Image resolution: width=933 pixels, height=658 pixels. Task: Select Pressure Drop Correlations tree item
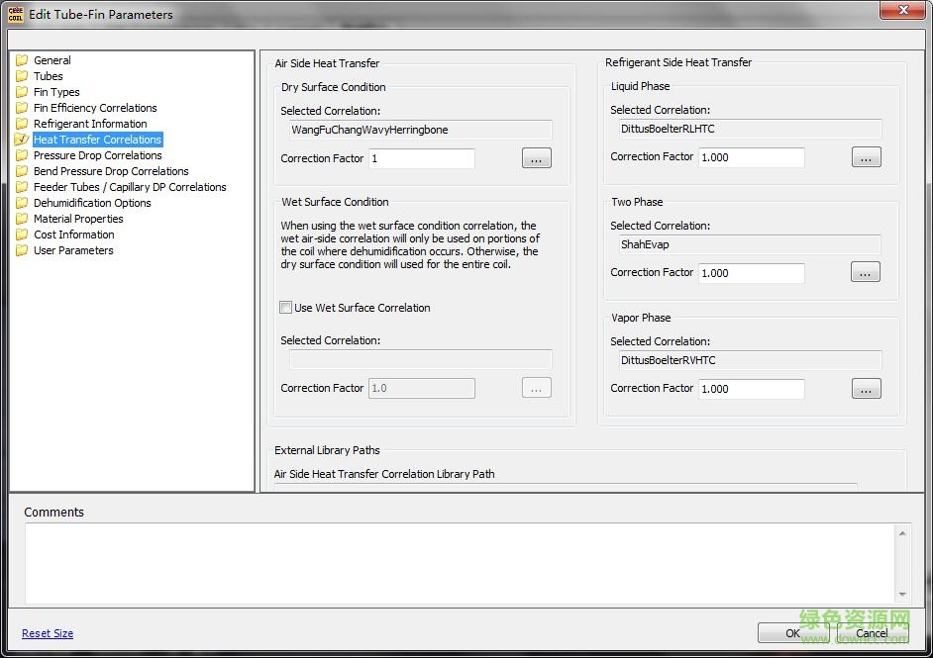[97, 155]
